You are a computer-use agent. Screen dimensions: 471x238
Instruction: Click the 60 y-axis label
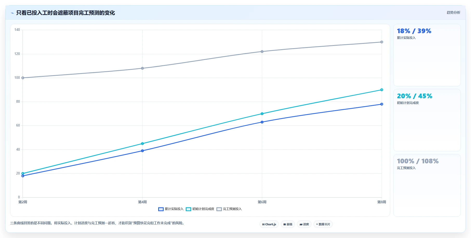point(18,125)
